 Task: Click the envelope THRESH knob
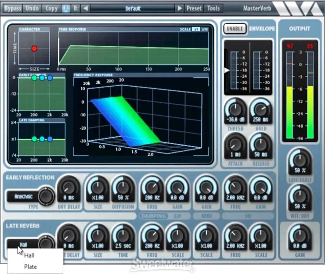(235, 110)
